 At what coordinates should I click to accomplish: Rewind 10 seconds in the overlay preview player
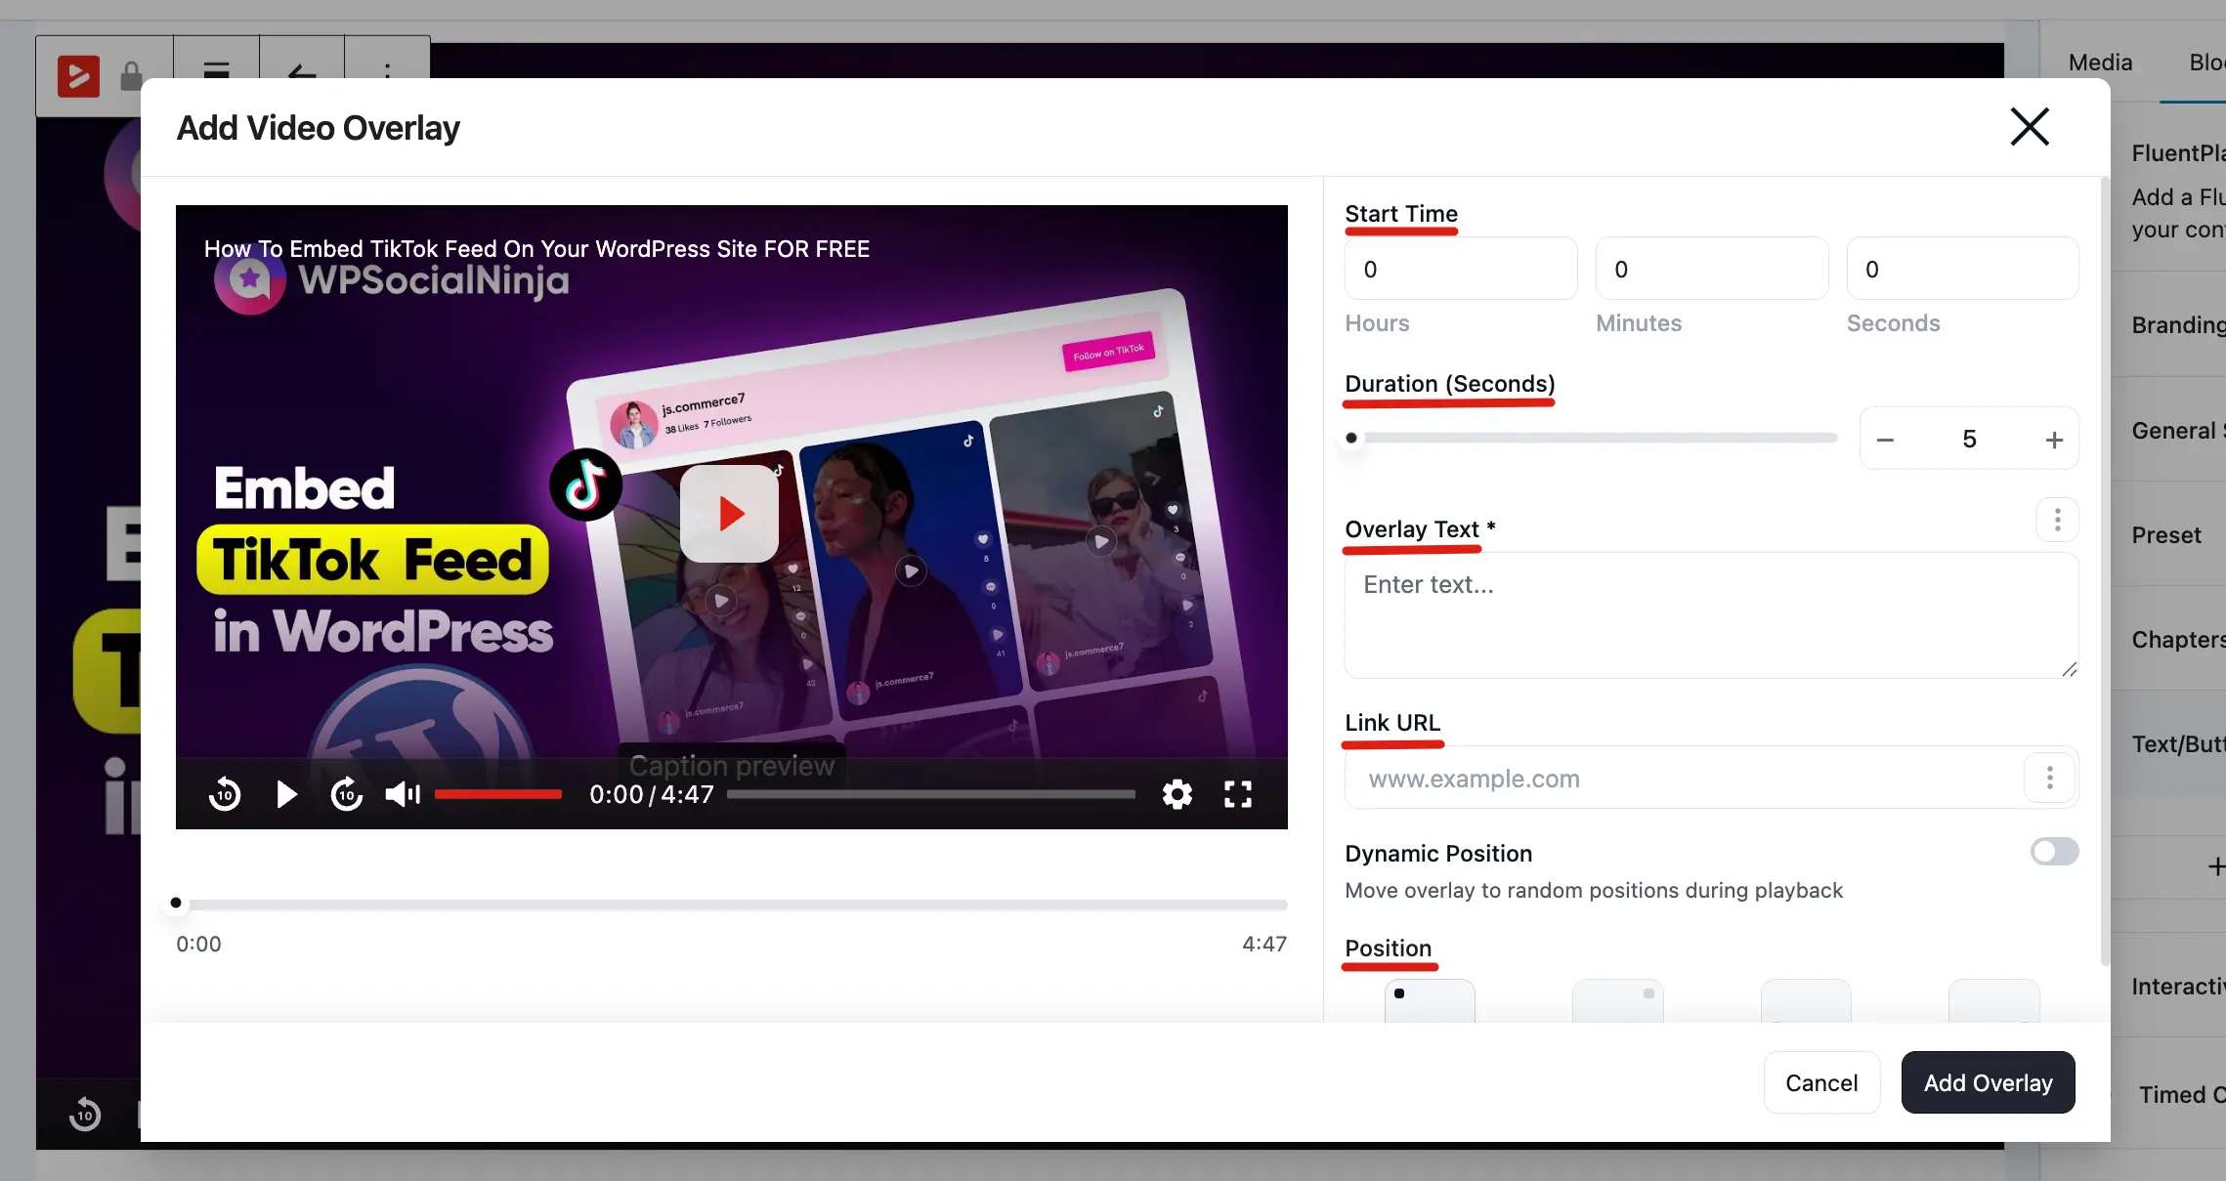coord(225,794)
